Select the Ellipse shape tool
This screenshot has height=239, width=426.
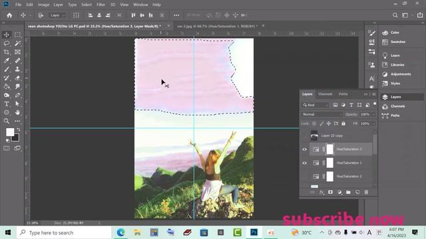(7, 112)
